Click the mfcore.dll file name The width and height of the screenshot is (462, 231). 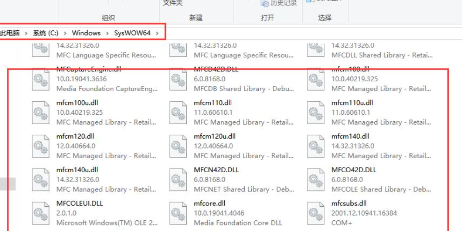click(209, 203)
